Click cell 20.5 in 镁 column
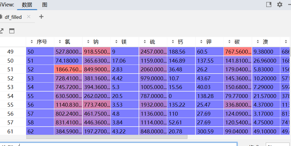Viewport: 291px width, 146px height. tap(125, 96)
